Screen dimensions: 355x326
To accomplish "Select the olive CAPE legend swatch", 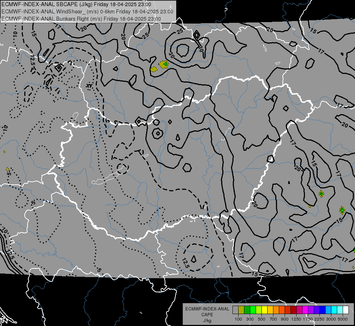I will [x=242, y=310].
